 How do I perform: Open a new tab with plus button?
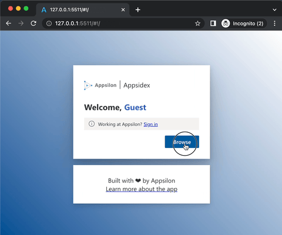coord(138,10)
